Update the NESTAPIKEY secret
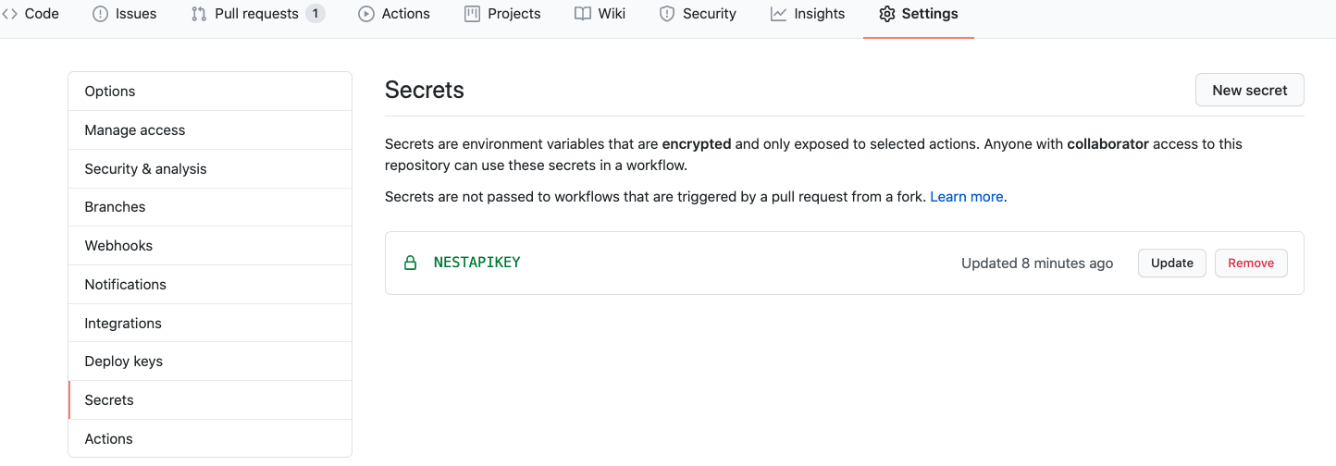This screenshot has width=1336, height=466. pos(1171,263)
